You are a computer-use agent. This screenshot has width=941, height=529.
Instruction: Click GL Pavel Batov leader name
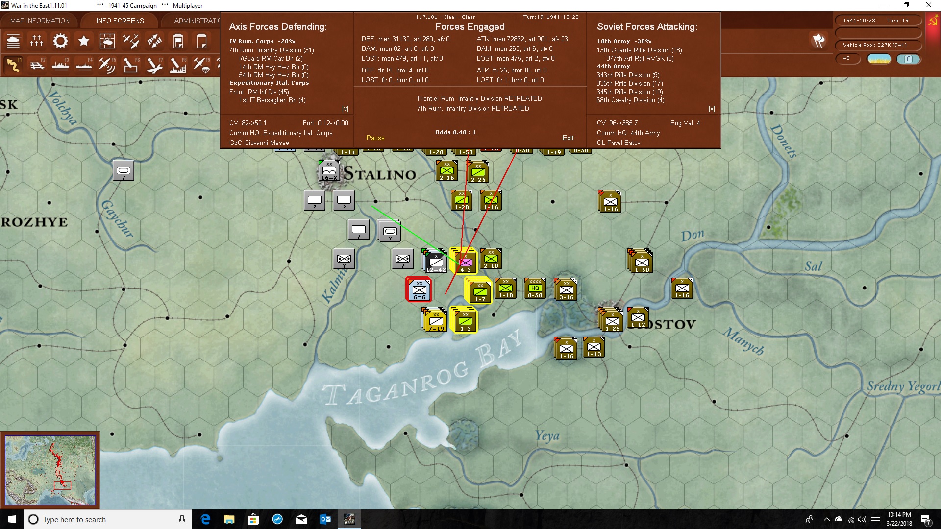click(x=619, y=143)
